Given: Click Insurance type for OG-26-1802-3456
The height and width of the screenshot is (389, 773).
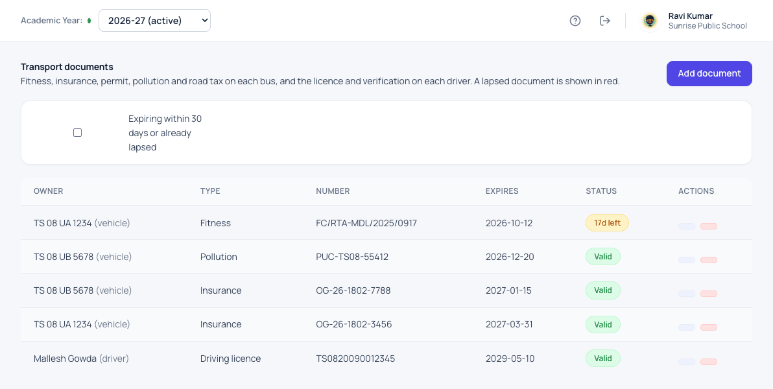Looking at the screenshot, I should [x=221, y=324].
